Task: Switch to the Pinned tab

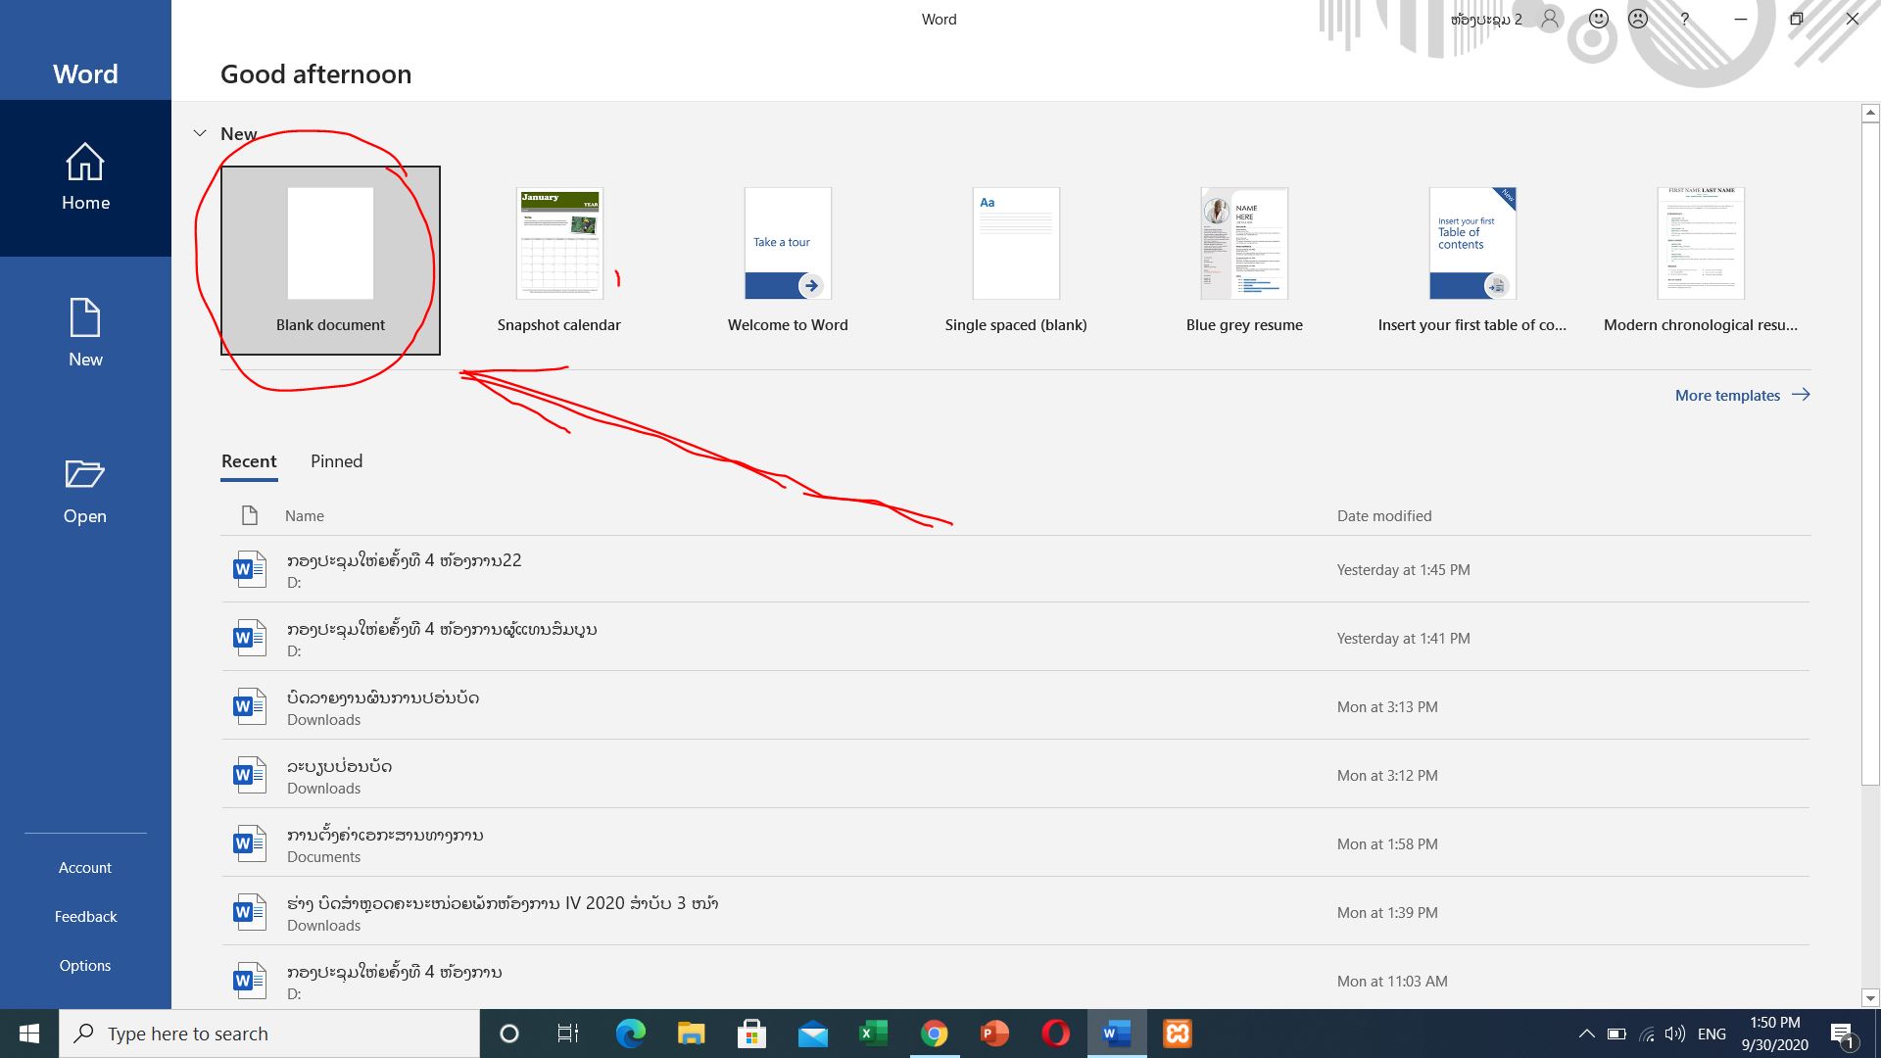Action: pyautogui.click(x=336, y=461)
